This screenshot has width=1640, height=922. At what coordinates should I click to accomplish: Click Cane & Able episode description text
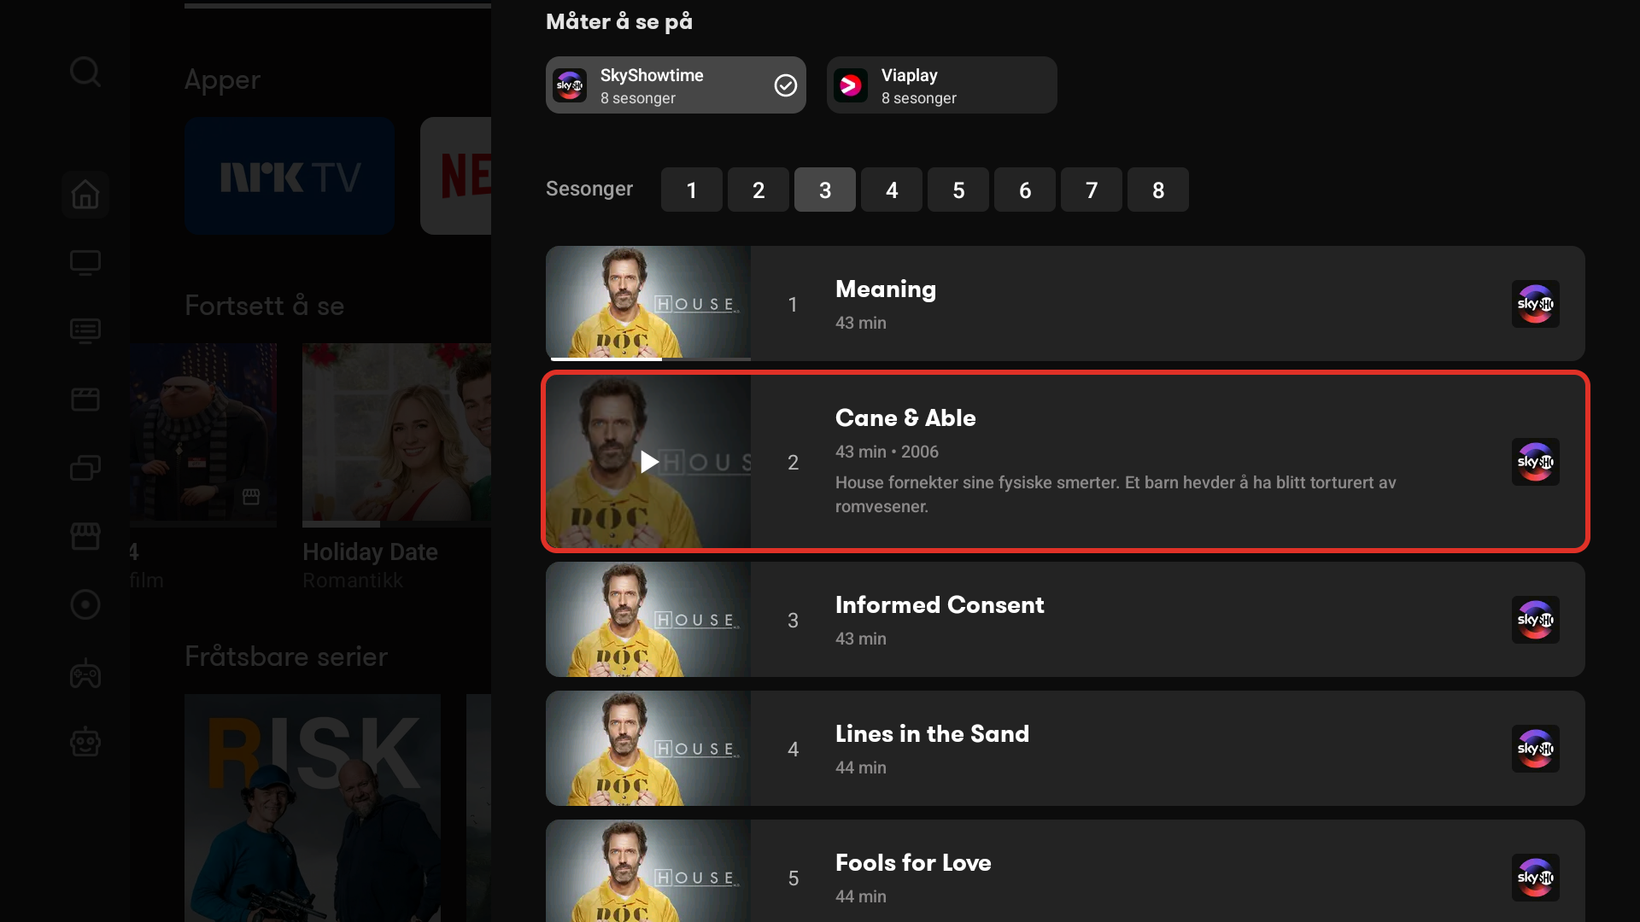1116,494
